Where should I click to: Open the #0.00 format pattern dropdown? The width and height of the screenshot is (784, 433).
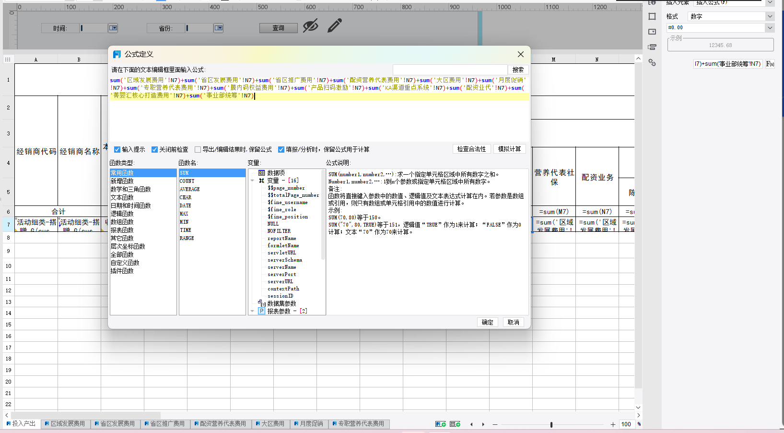[770, 28]
